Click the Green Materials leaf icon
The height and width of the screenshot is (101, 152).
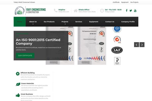coord(18,84)
